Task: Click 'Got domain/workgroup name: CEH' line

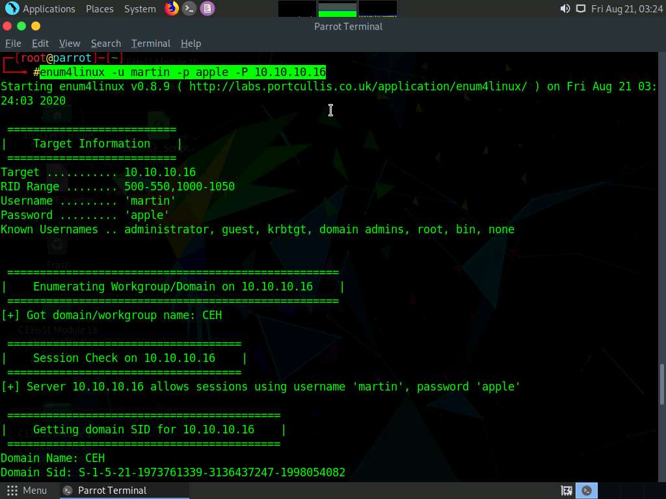Action: point(111,315)
